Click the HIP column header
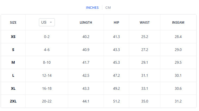This screenshot has width=199, height=111. [116, 23]
